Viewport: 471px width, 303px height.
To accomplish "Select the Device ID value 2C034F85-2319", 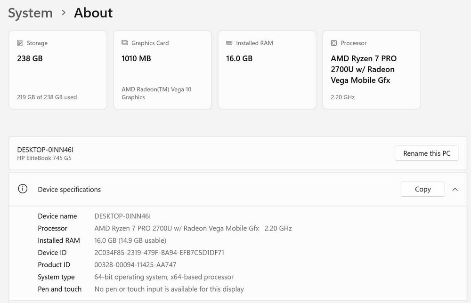I will tap(159, 253).
